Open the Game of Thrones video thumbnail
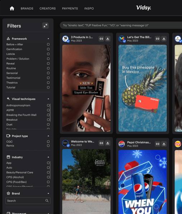182x214 pixels. [87, 181]
